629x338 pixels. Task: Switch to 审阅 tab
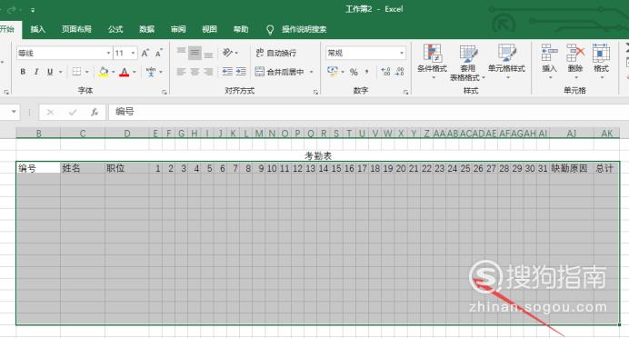point(178,29)
